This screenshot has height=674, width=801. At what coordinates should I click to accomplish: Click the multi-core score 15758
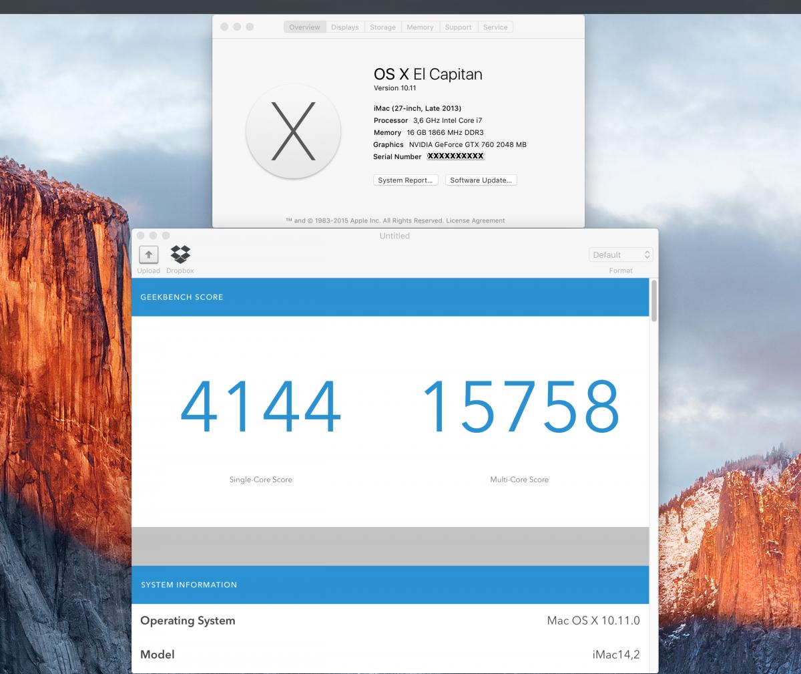coord(520,407)
